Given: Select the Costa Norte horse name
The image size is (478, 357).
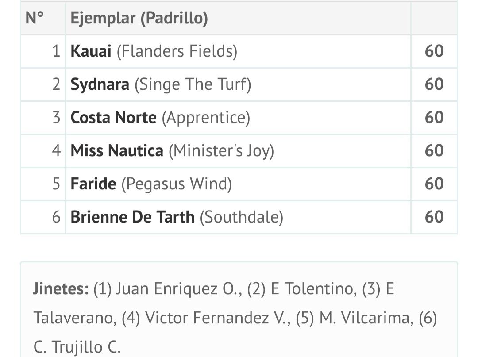Looking at the screenshot, I should tap(113, 118).
